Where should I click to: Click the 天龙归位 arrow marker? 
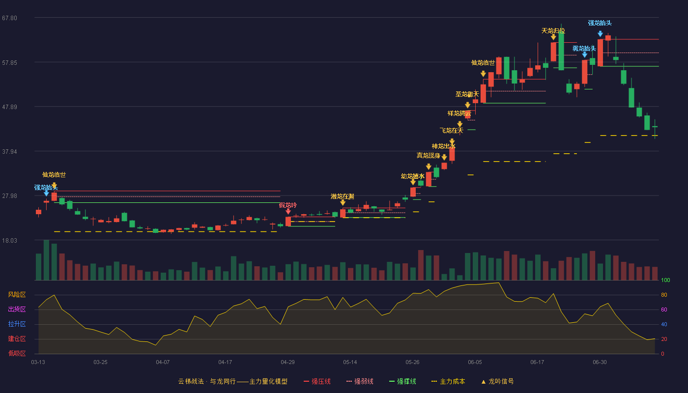553,37
